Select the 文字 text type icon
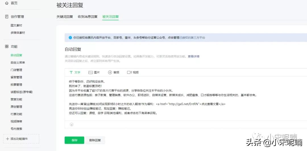307x151 pixels. 71,72
